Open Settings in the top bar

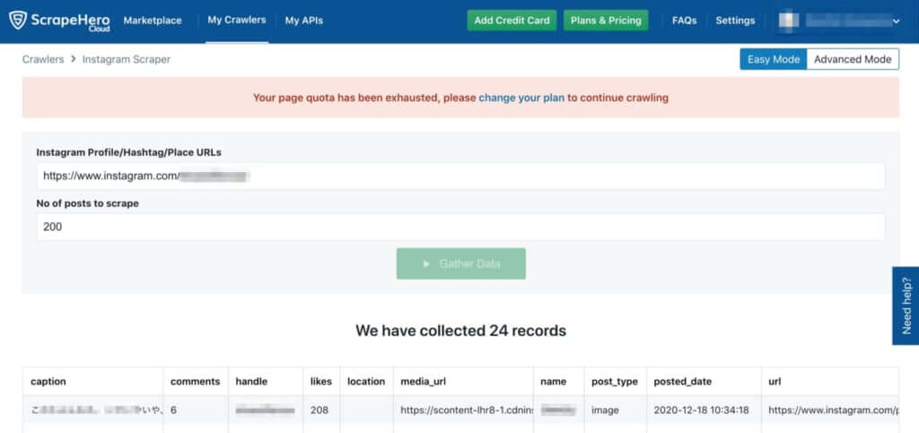(735, 21)
